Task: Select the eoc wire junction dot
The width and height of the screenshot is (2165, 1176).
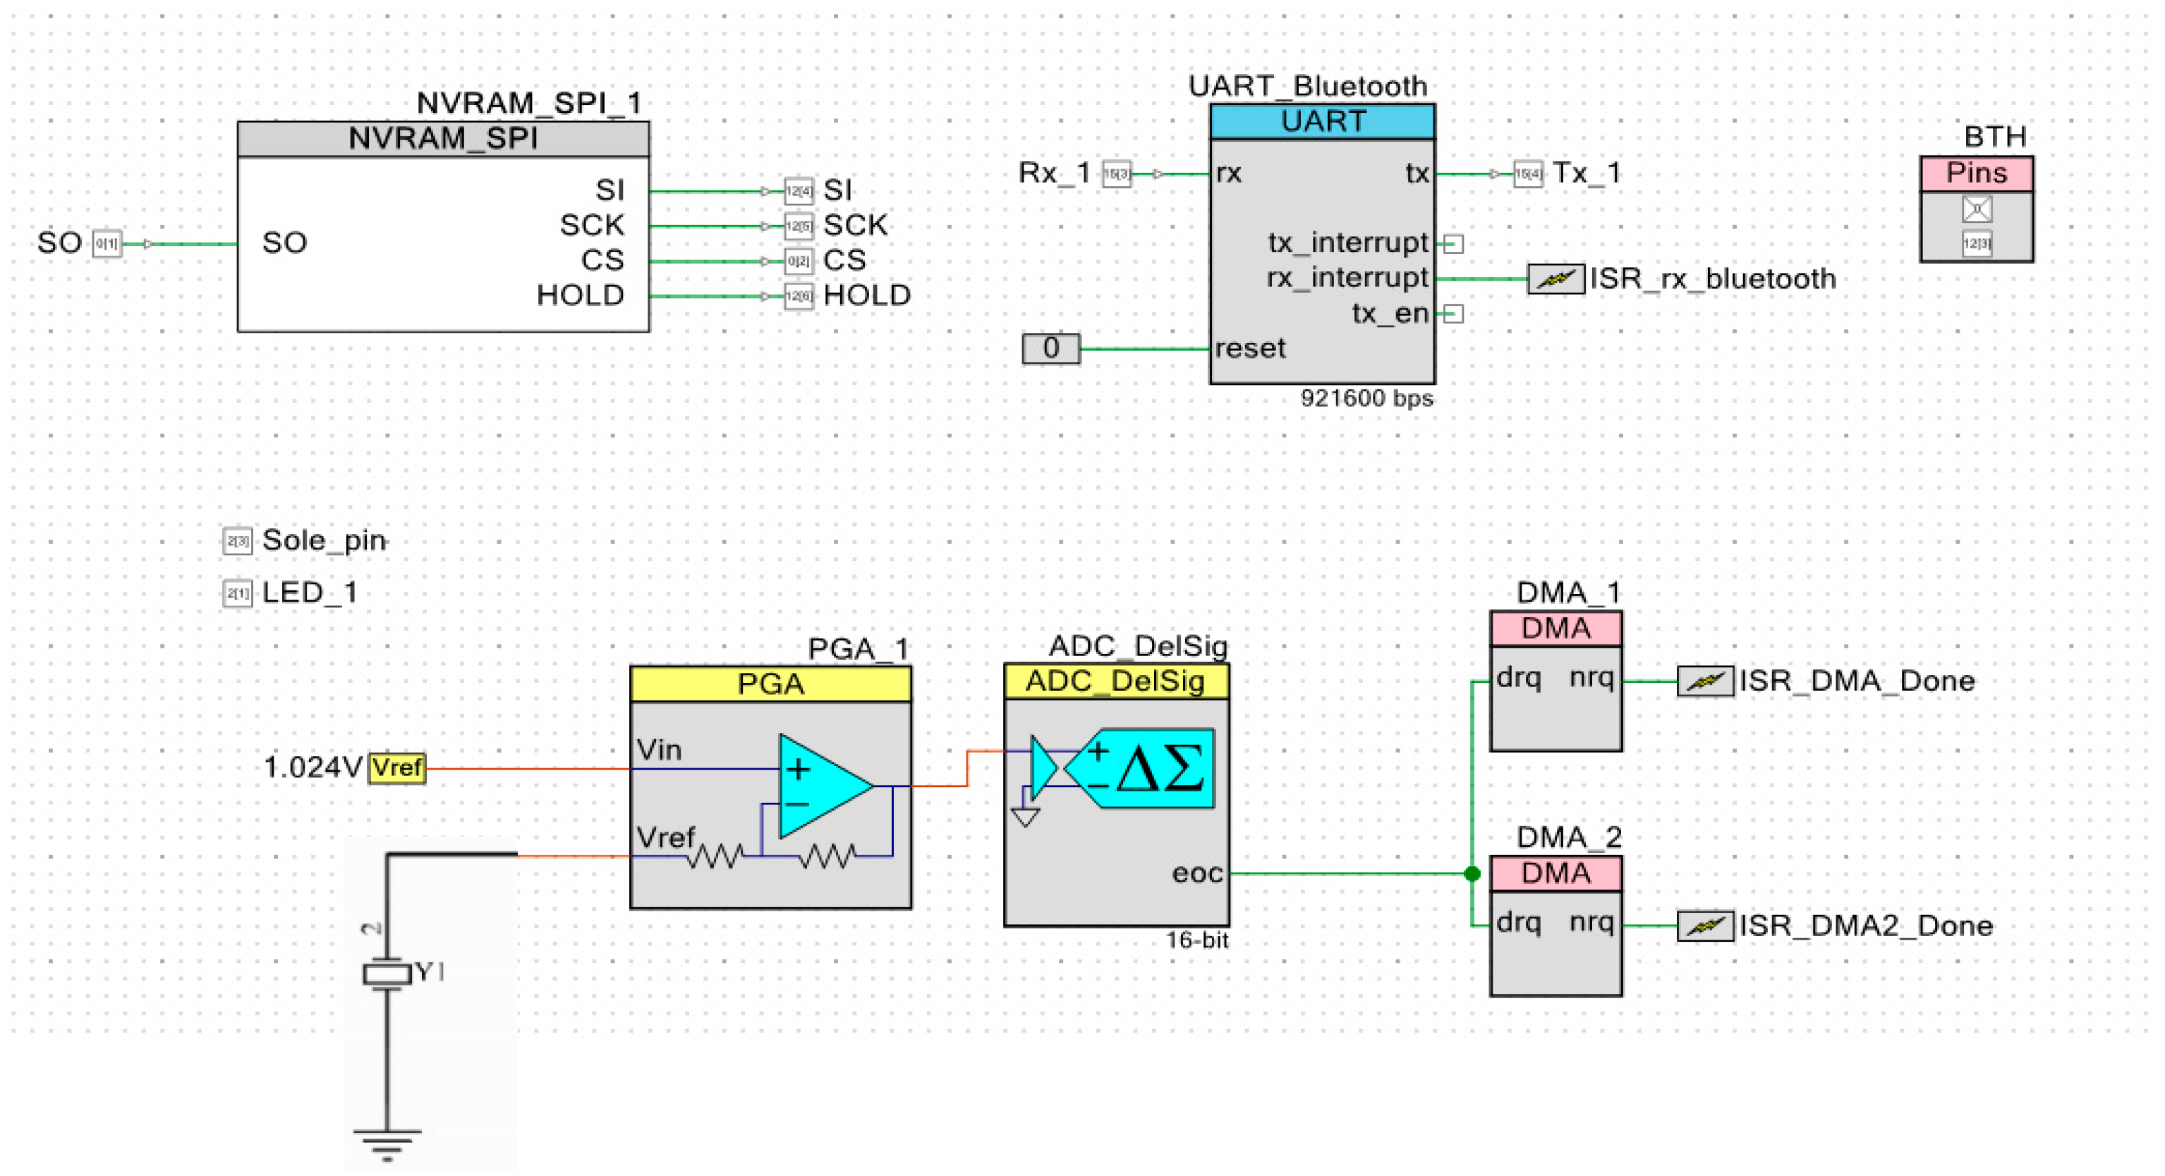Action: (1472, 873)
